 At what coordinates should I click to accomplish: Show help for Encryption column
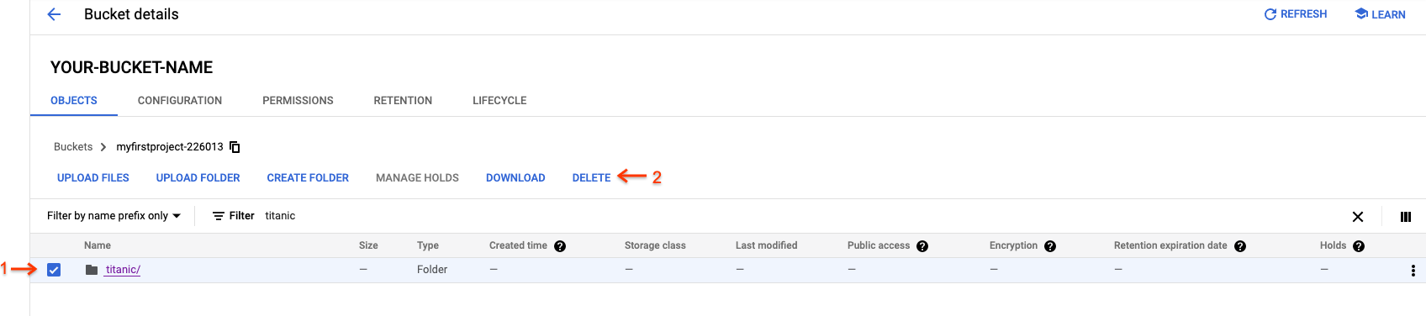[x=1050, y=246]
